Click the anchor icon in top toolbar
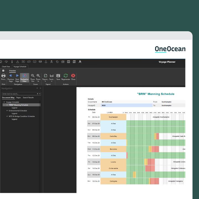 (46, 62)
